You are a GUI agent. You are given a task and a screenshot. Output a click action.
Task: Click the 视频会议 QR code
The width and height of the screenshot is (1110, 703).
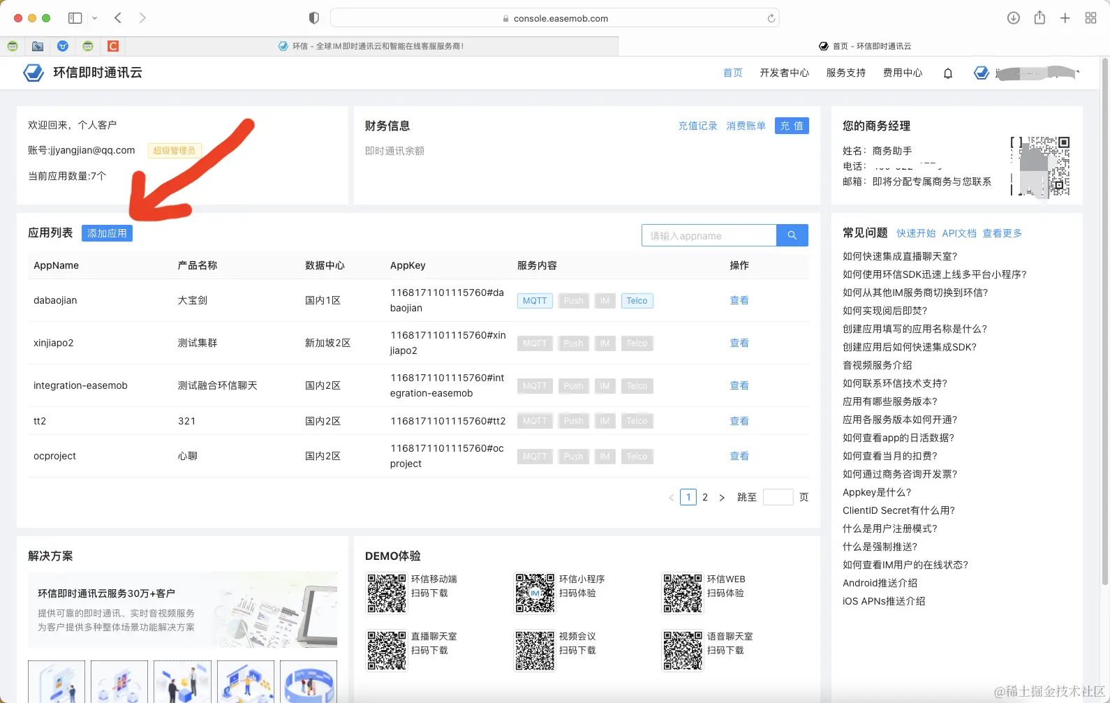[535, 651]
